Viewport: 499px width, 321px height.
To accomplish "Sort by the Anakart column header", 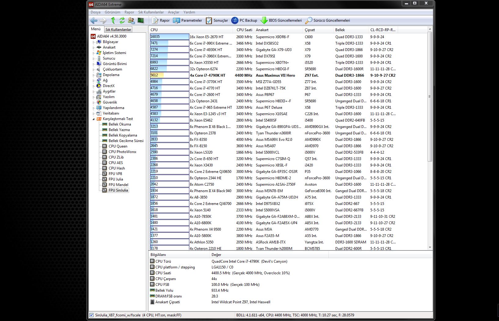I will [278, 30].
